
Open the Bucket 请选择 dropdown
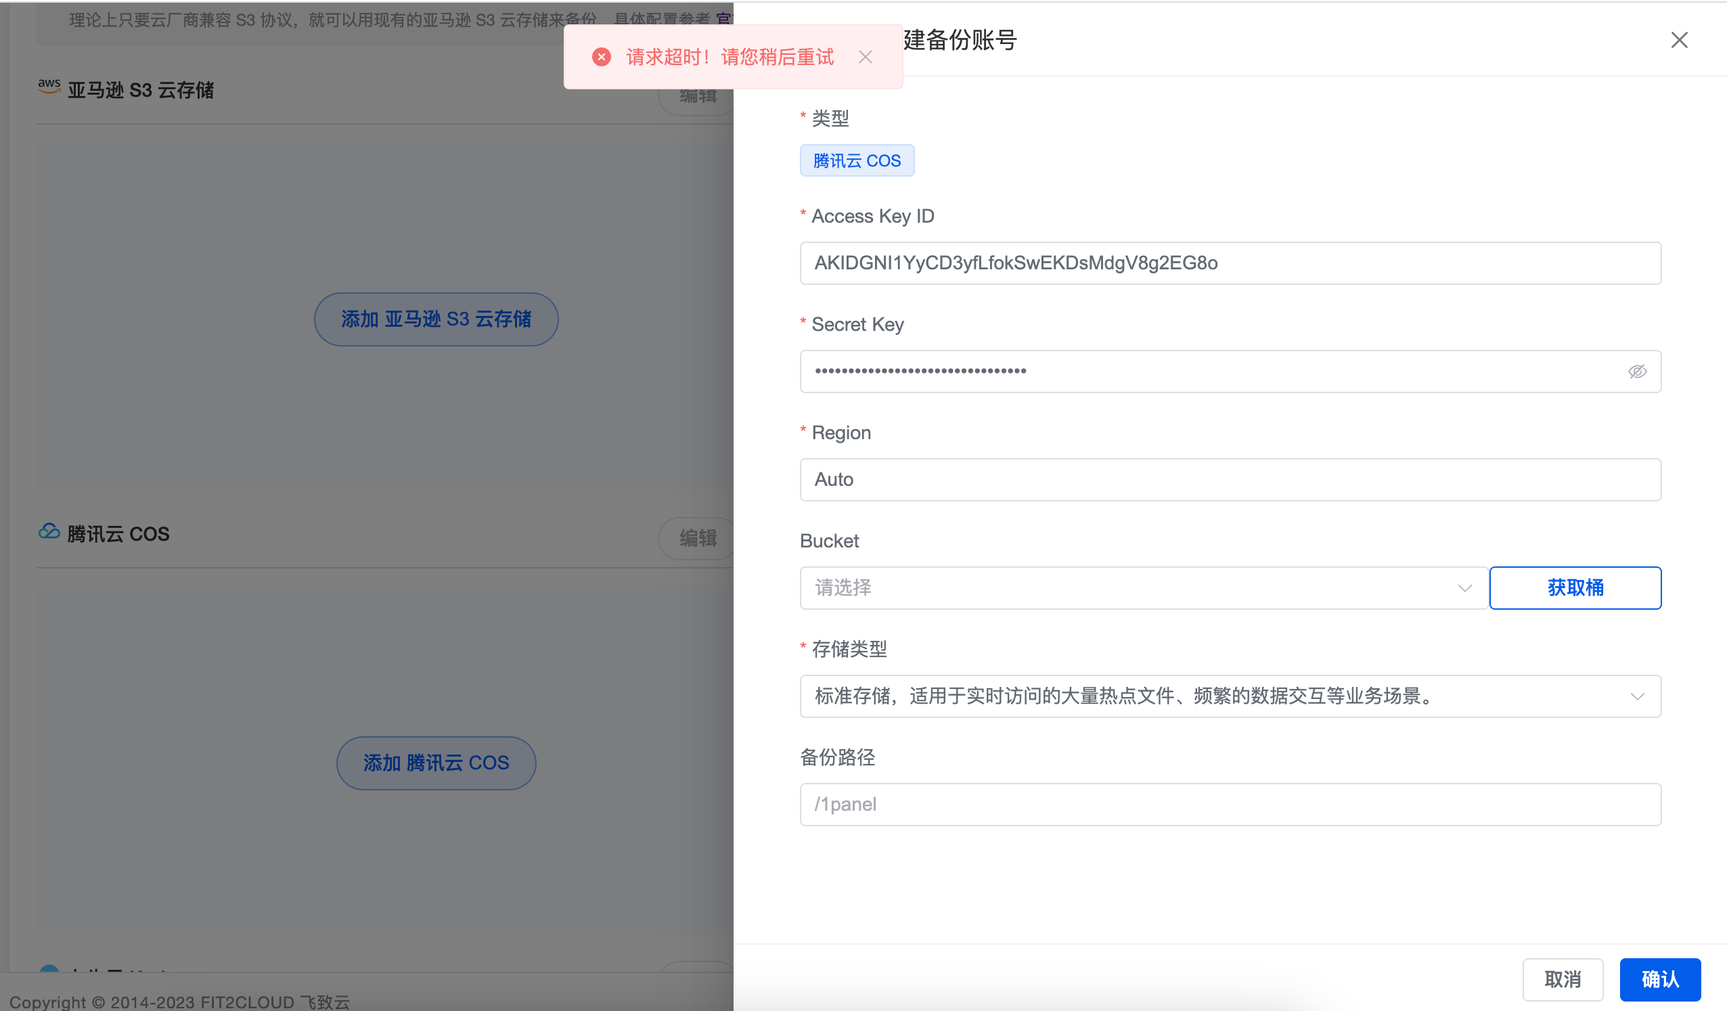click(1144, 588)
